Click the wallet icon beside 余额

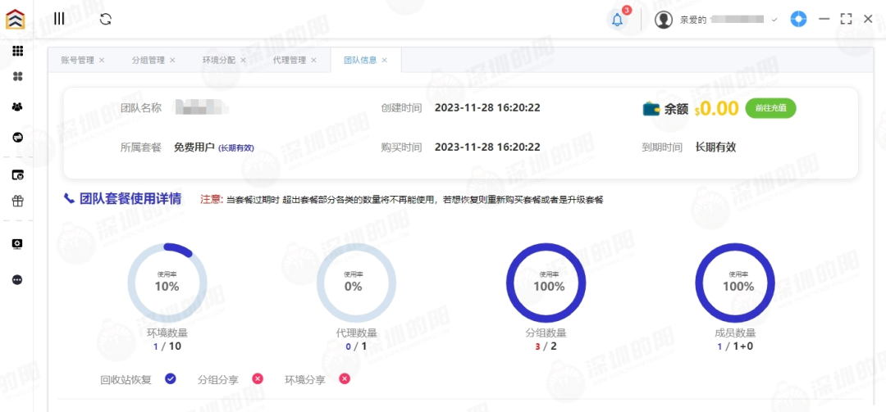click(651, 108)
